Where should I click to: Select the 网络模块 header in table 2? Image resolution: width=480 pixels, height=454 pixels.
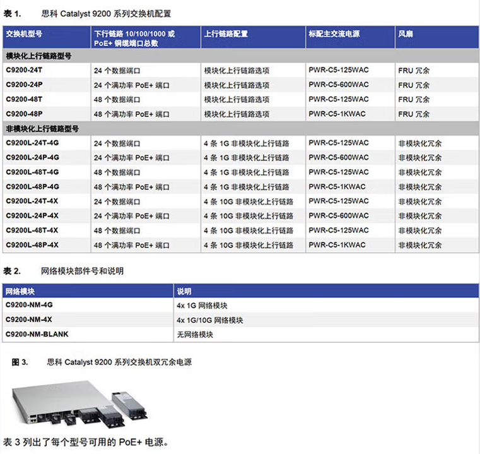pyautogui.click(x=20, y=291)
